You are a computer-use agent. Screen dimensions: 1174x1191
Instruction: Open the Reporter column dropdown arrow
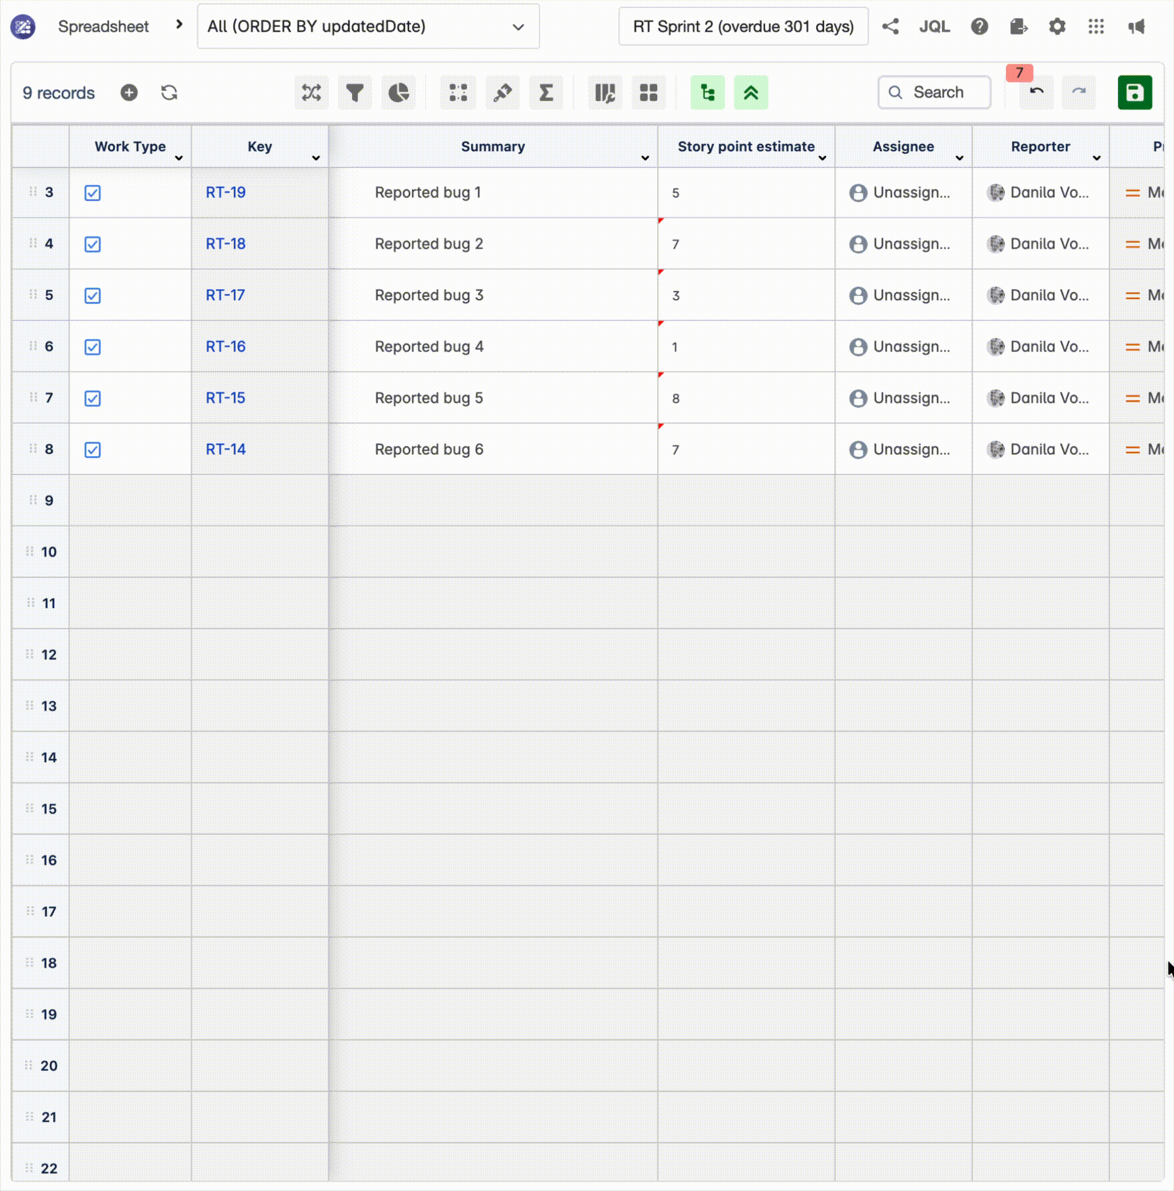coord(1096,158)
